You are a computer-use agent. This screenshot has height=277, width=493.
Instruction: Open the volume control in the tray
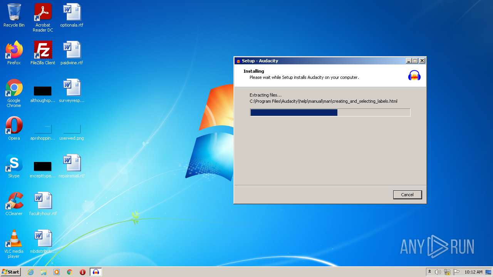tap(438, 272)
